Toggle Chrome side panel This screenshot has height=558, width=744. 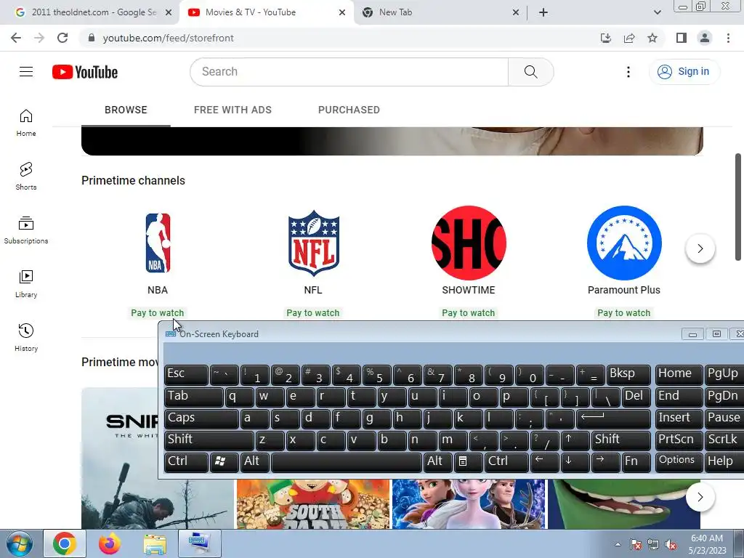click(682, 38)
